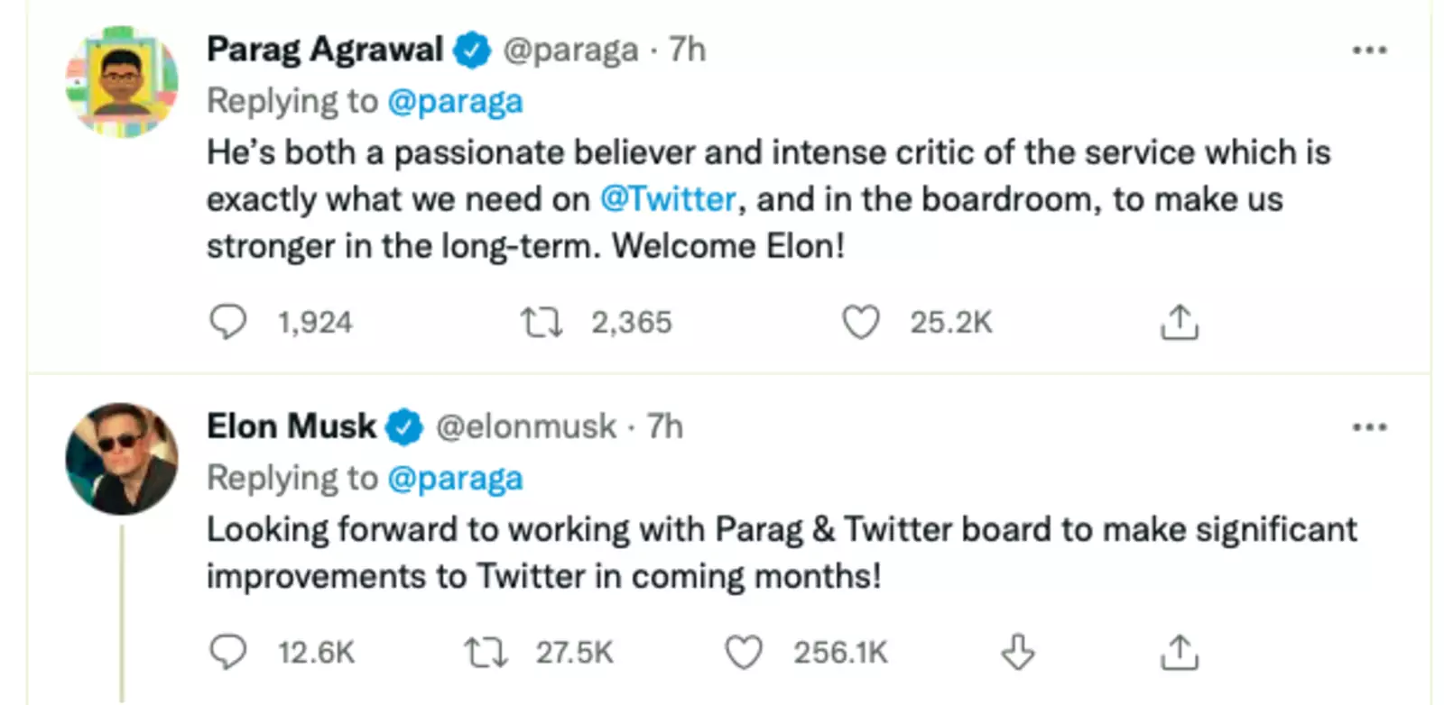Open more options on Elon's tweet
Screen dimensions: 1444x705
(1368, 427)
